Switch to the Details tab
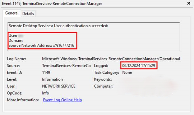The image size is (194, 115). point(28,14)
